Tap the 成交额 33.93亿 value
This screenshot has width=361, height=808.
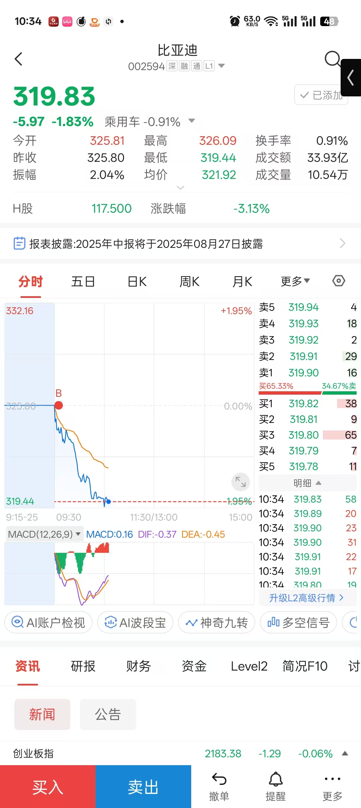point(328,158)
